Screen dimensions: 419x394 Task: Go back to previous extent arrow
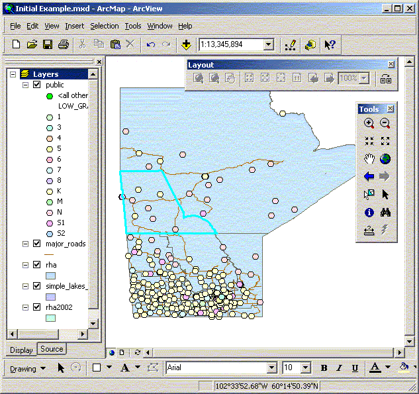(369, 177)
